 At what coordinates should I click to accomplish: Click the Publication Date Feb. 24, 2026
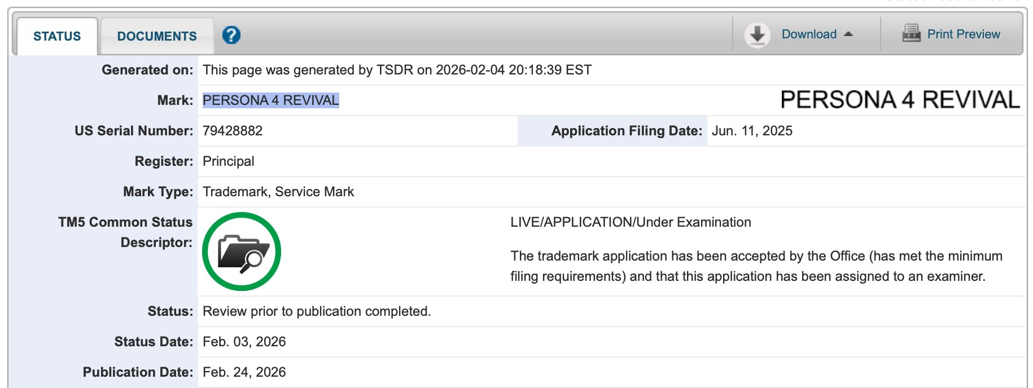(244, 372)
